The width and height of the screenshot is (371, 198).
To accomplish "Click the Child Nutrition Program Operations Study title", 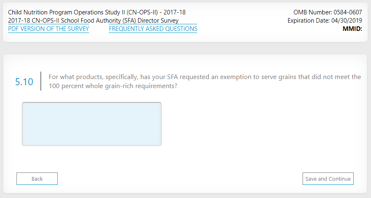I will coord(97,12).
